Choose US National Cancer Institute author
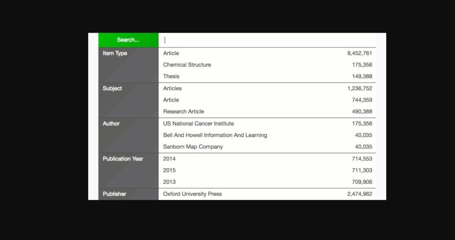This screenshot has width=455, height=240. [198, 123]
